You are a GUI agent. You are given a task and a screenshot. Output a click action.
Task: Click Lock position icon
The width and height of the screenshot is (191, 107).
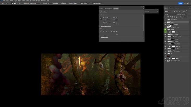point(172,17)
